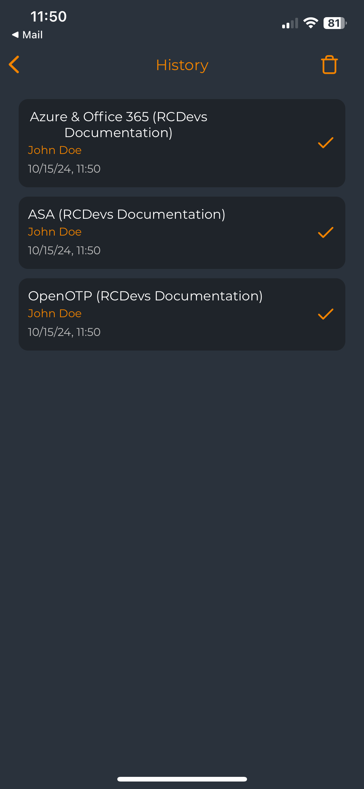This screenshot has height=789, width=364.
Task: Tap the timestamp on the OpenOTP entry
Action: (64, 332)
